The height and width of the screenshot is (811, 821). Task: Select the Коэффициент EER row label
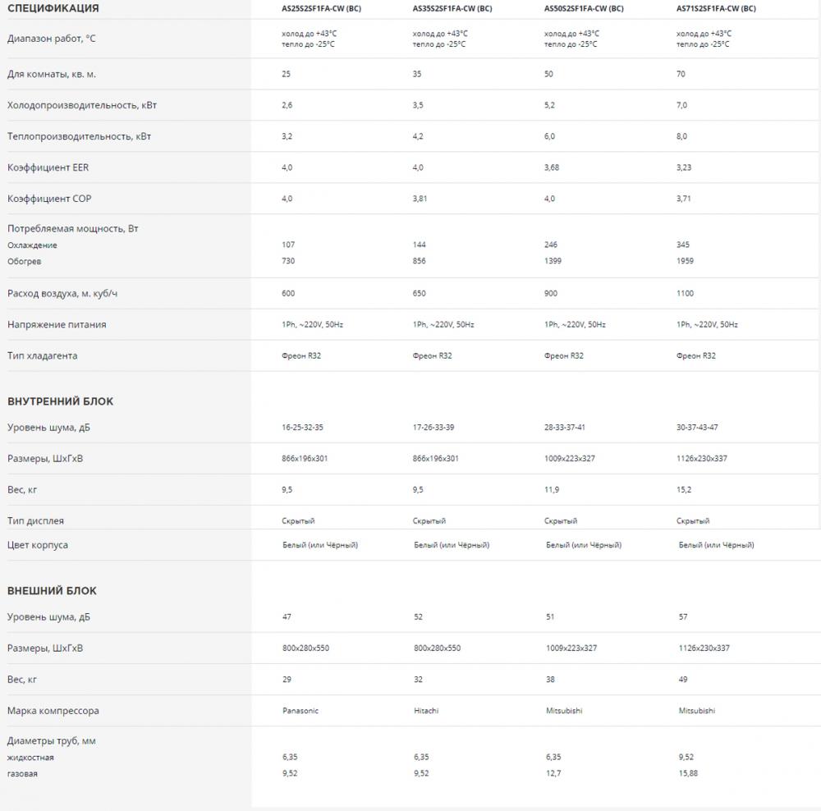[48, 167]
